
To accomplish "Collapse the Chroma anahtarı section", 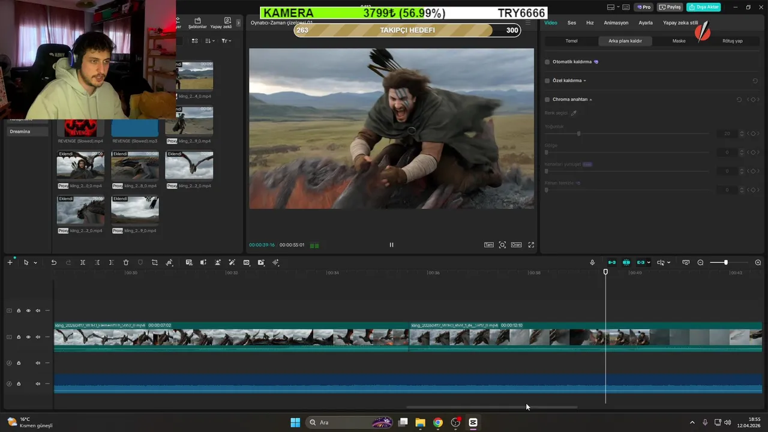I will click(591, 100).
